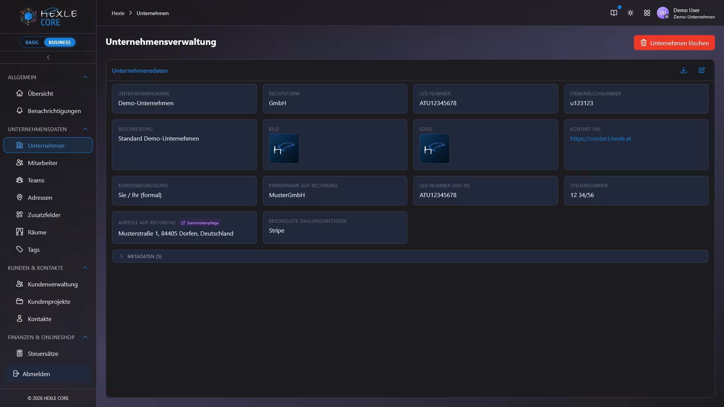Click person icon of Kontakte
The image size is (724, 407).
(20, 318)
